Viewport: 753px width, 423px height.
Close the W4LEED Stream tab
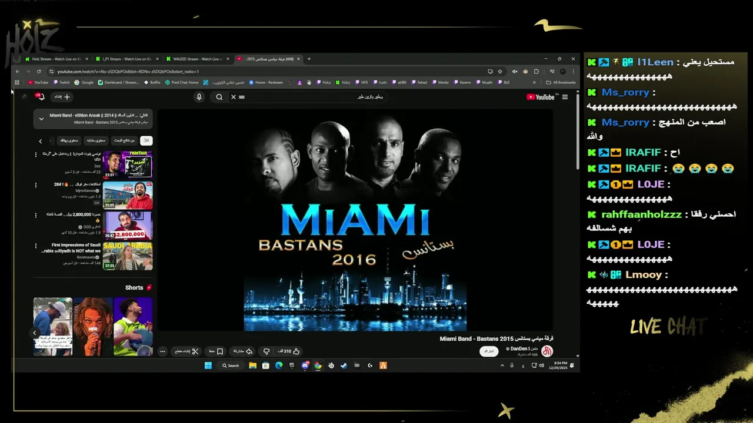point(228,59)
